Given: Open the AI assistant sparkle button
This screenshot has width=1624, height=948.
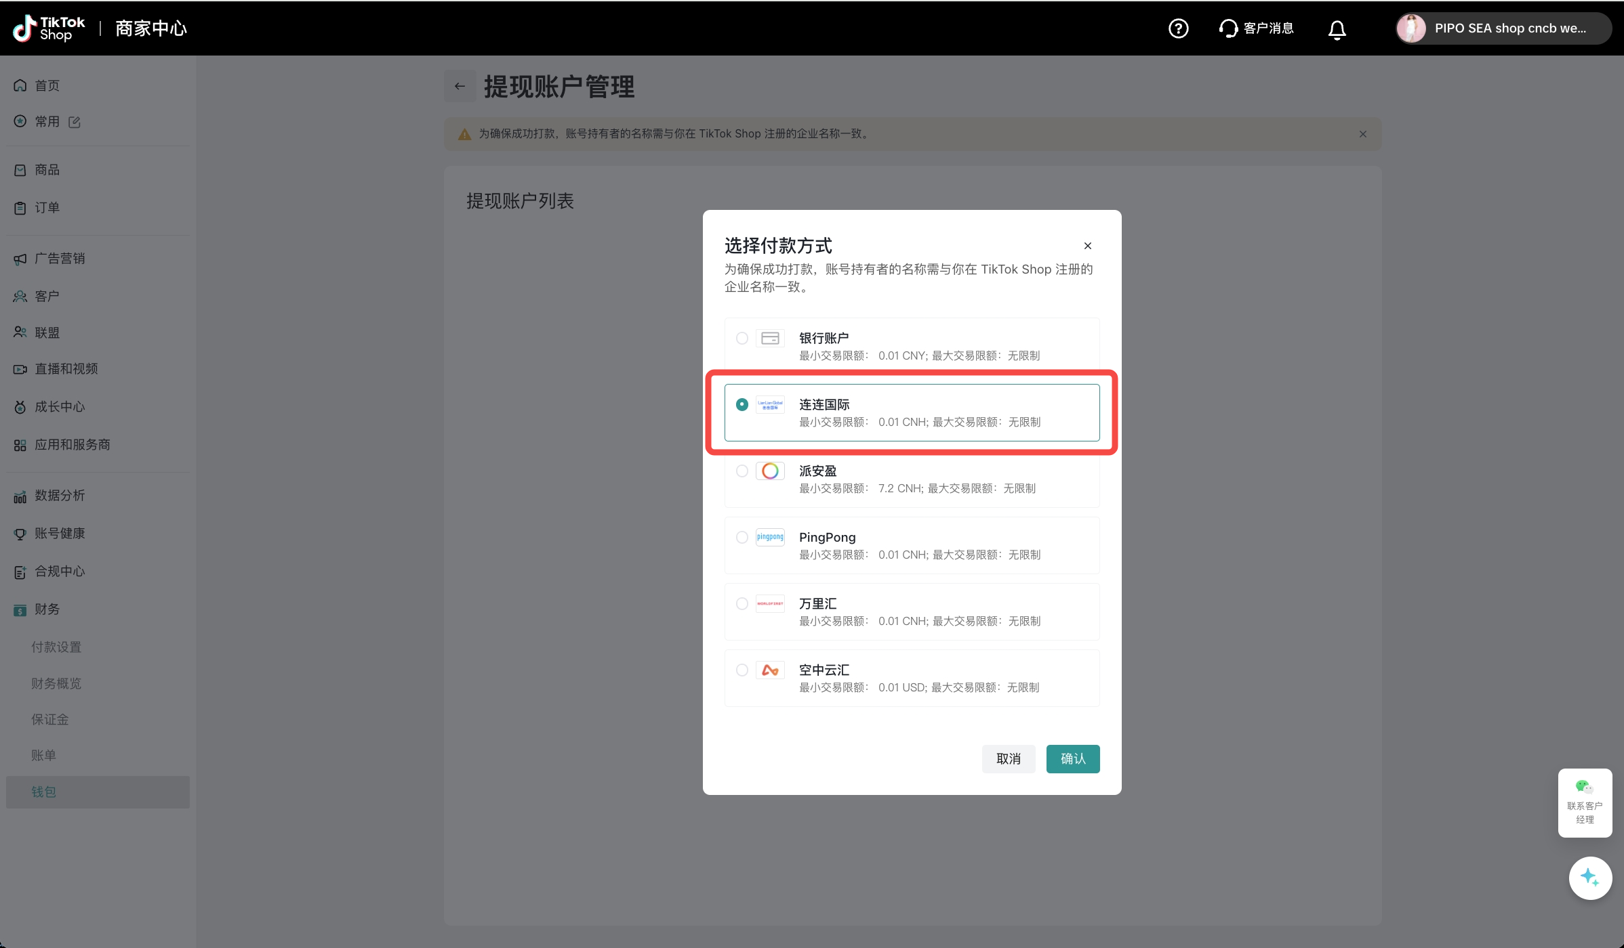Looking at the screenshot, I should pyautogui.click(x=1589, y=878).
